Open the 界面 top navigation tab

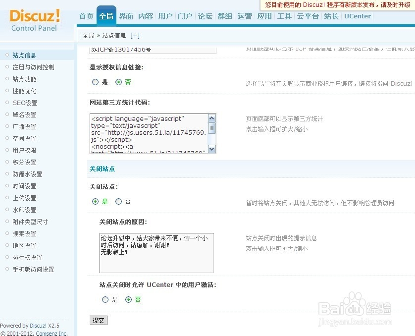point(126,16)
